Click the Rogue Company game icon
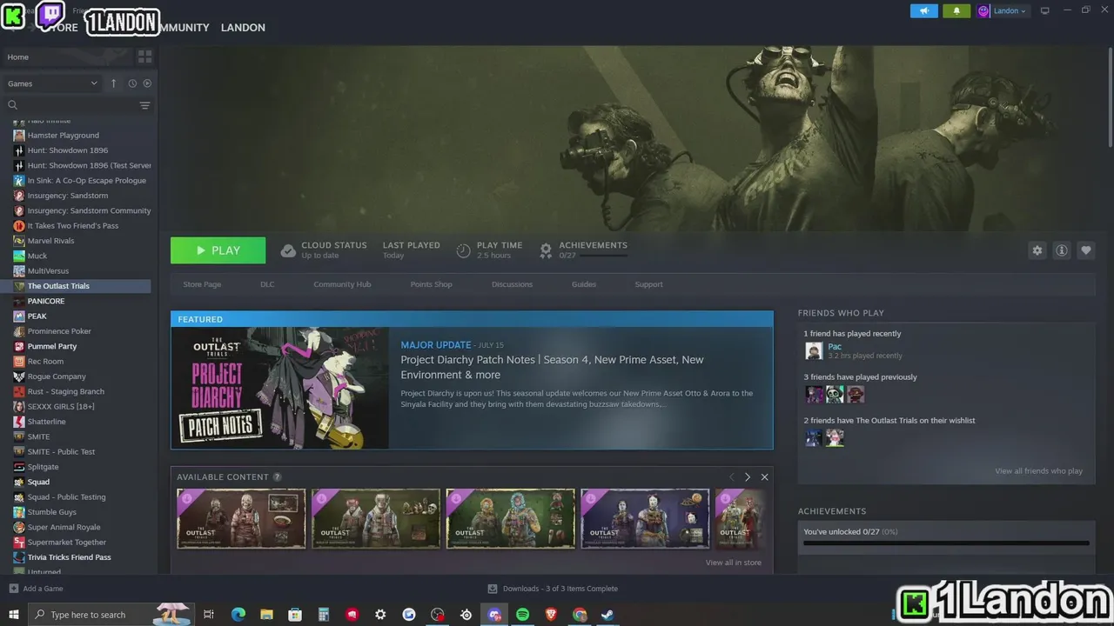Viewport: 1114px width, 626px height. 19,376
